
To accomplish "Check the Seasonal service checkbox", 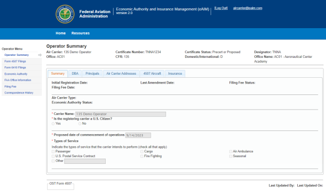I will pyautogui.click(x=231, y=156).
